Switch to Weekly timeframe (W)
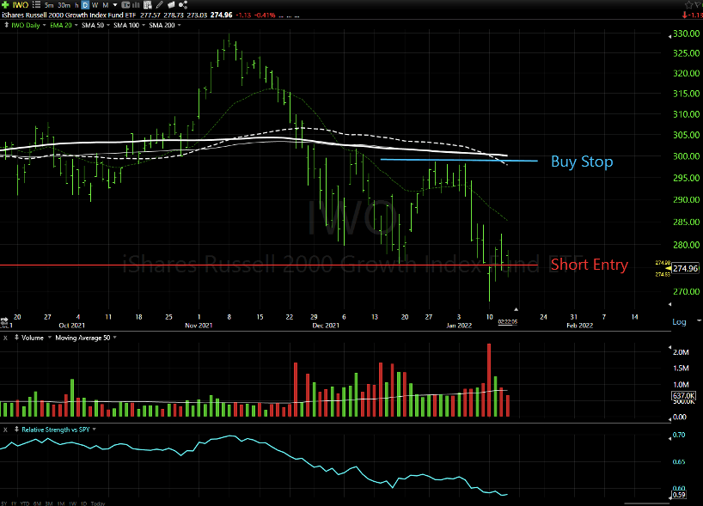The width and height of the screenshot is (703, 506). pyautogui.click(x=95, y=5)
